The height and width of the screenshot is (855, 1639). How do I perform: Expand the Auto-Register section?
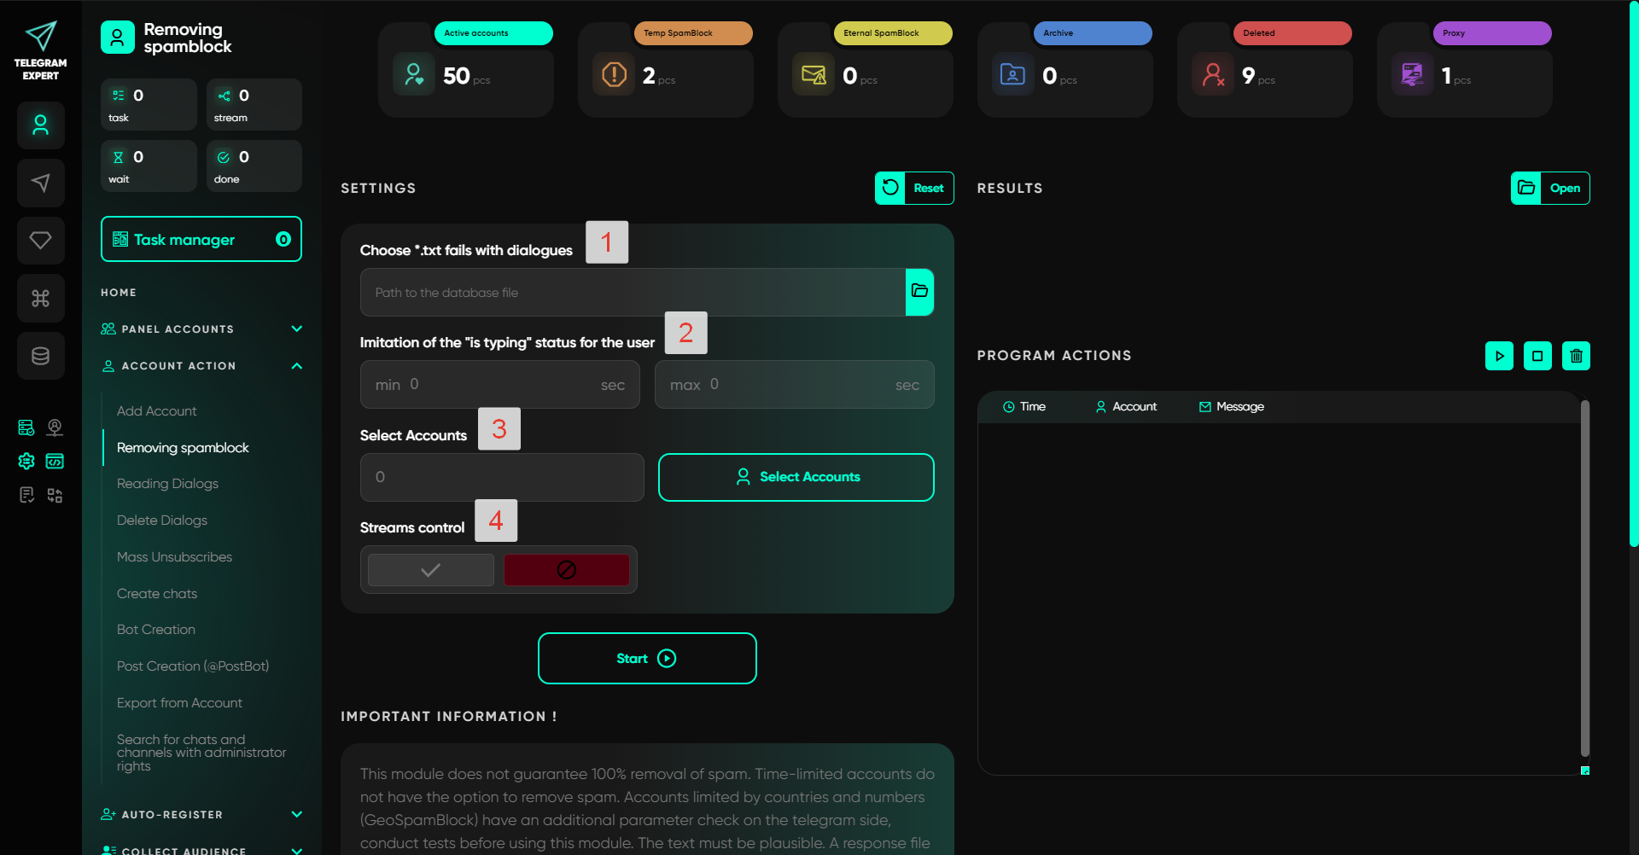pyautogui.click(x=296, y=814)
